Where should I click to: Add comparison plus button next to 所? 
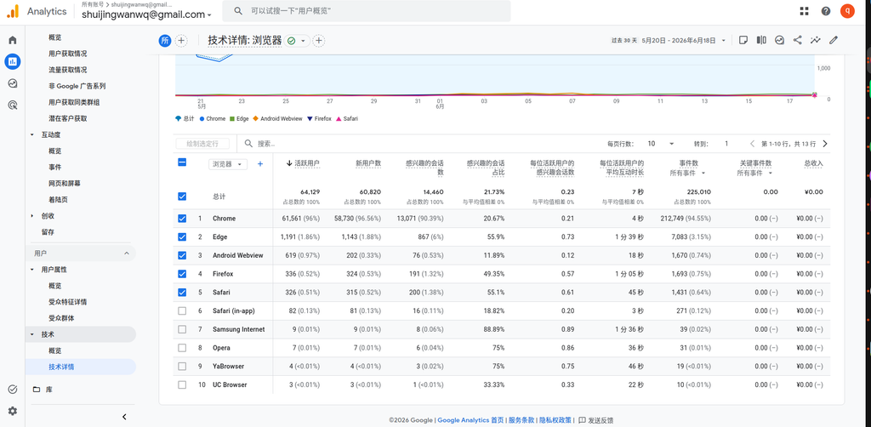click(x=181, y=41)
